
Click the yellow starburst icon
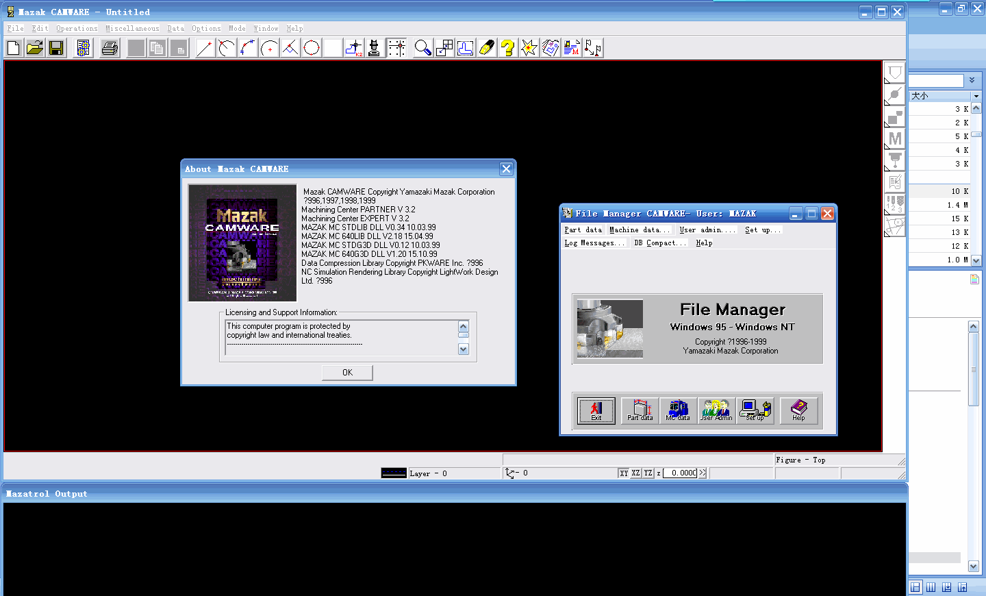pyautogui.click(x=529, y=48)
